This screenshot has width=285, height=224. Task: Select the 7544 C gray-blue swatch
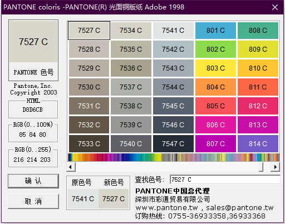(x=173, y=87)
